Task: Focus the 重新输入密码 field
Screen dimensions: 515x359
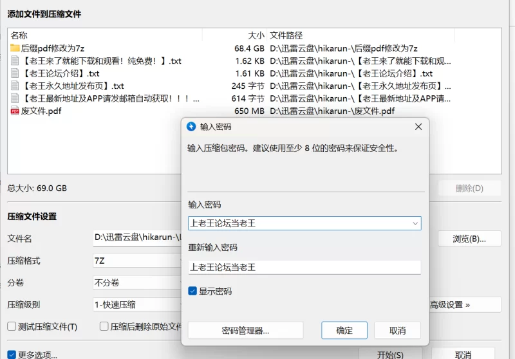Action: [304, 267]
